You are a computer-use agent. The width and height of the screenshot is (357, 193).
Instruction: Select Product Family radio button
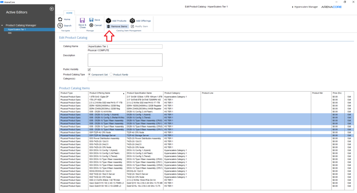click(x=111, y=74)
